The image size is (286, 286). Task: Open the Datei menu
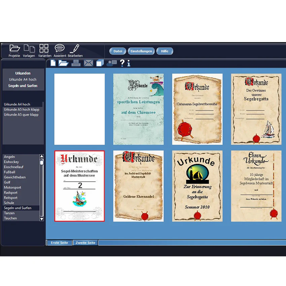coord(118,51)
